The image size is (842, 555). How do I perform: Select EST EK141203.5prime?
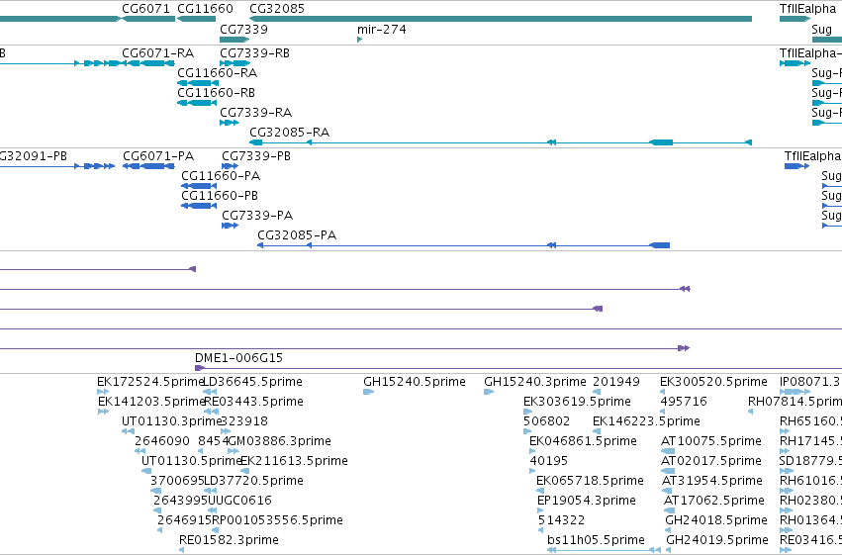click(152, 402)
